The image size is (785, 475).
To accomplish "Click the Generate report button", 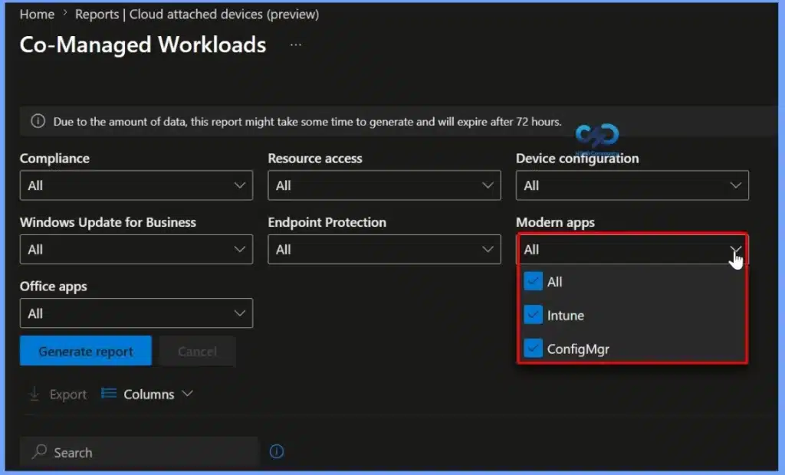I will [86, 351].
